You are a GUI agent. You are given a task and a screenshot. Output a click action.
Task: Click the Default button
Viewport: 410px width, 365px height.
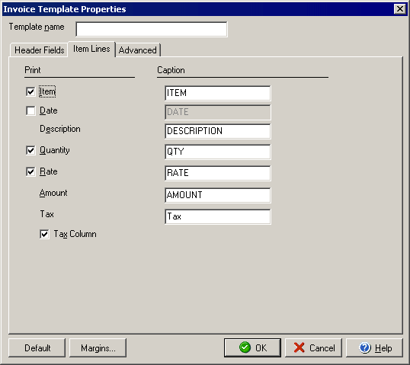[37, 347]
